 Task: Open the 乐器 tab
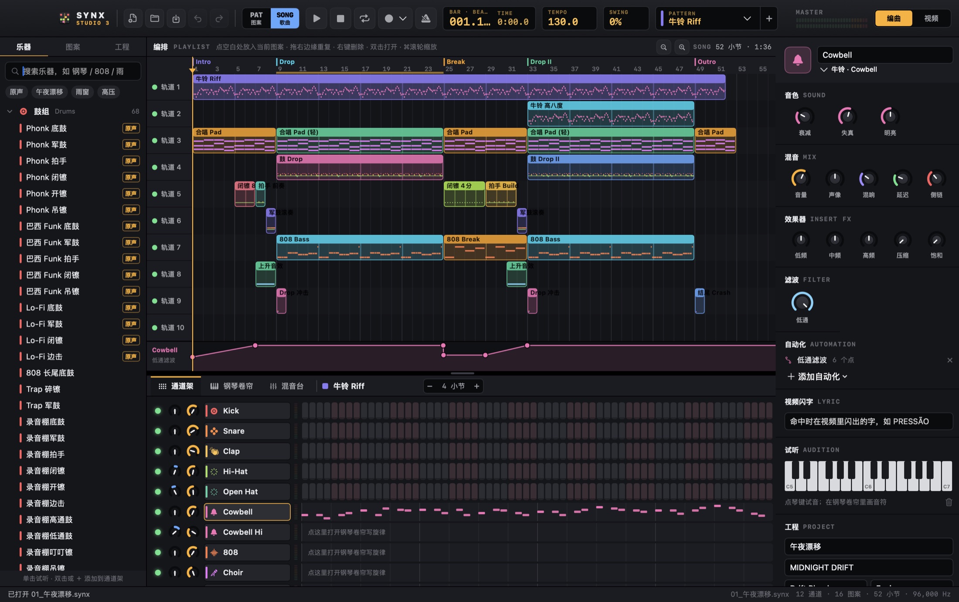tap(24, 47)
